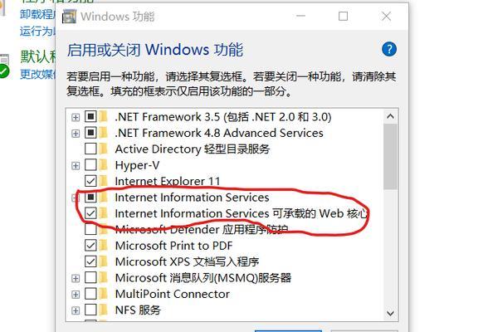Click the Microsoft Print to PDF folder icon
Viewport: 483px width, 332px height.
[104, 246]
